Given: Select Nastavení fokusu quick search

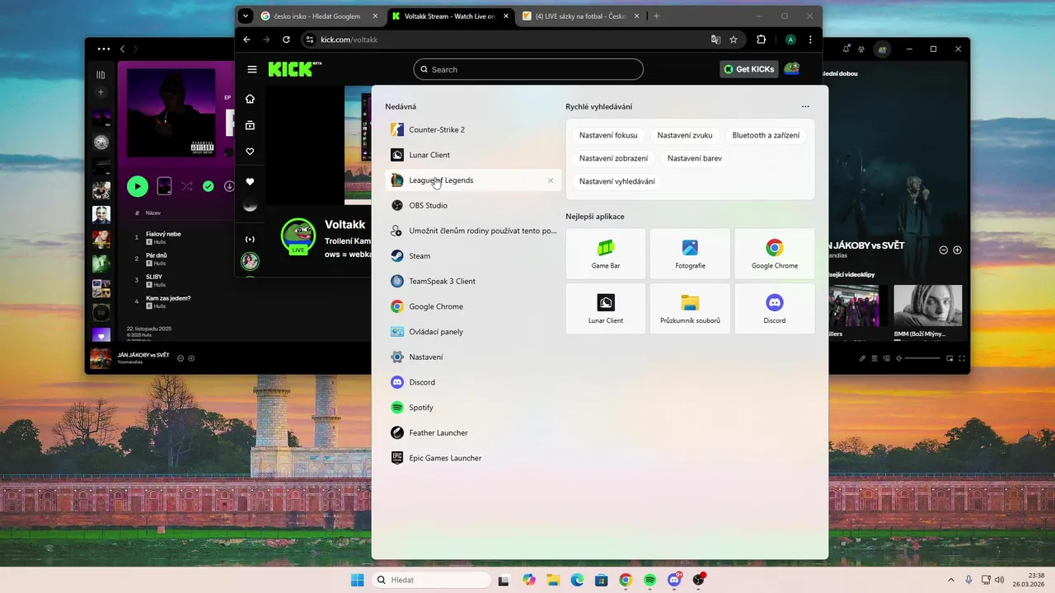Looking at the screenshot, I should [608, 135].
